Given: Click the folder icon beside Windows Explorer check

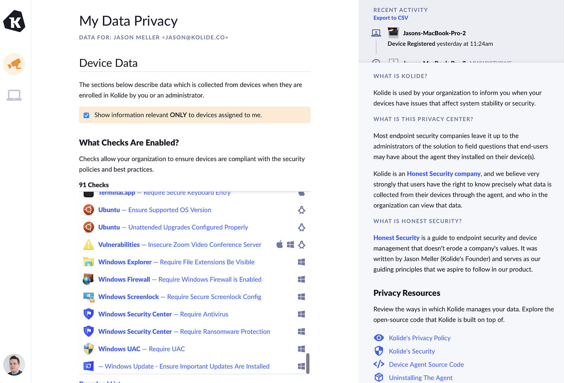Looking at the screenshot, I should [x=88, y=262].
